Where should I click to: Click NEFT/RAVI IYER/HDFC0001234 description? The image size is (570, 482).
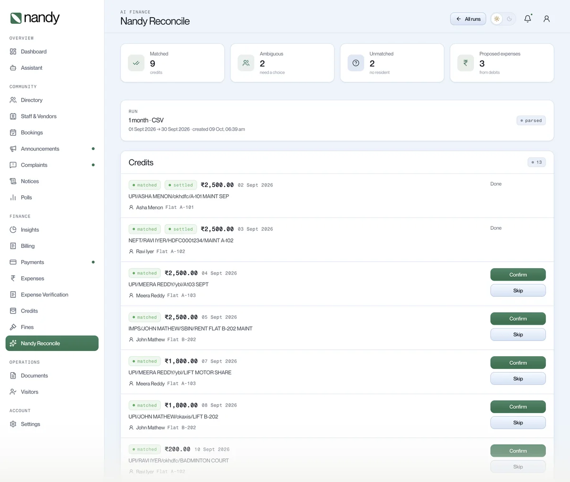pos(181,240)
